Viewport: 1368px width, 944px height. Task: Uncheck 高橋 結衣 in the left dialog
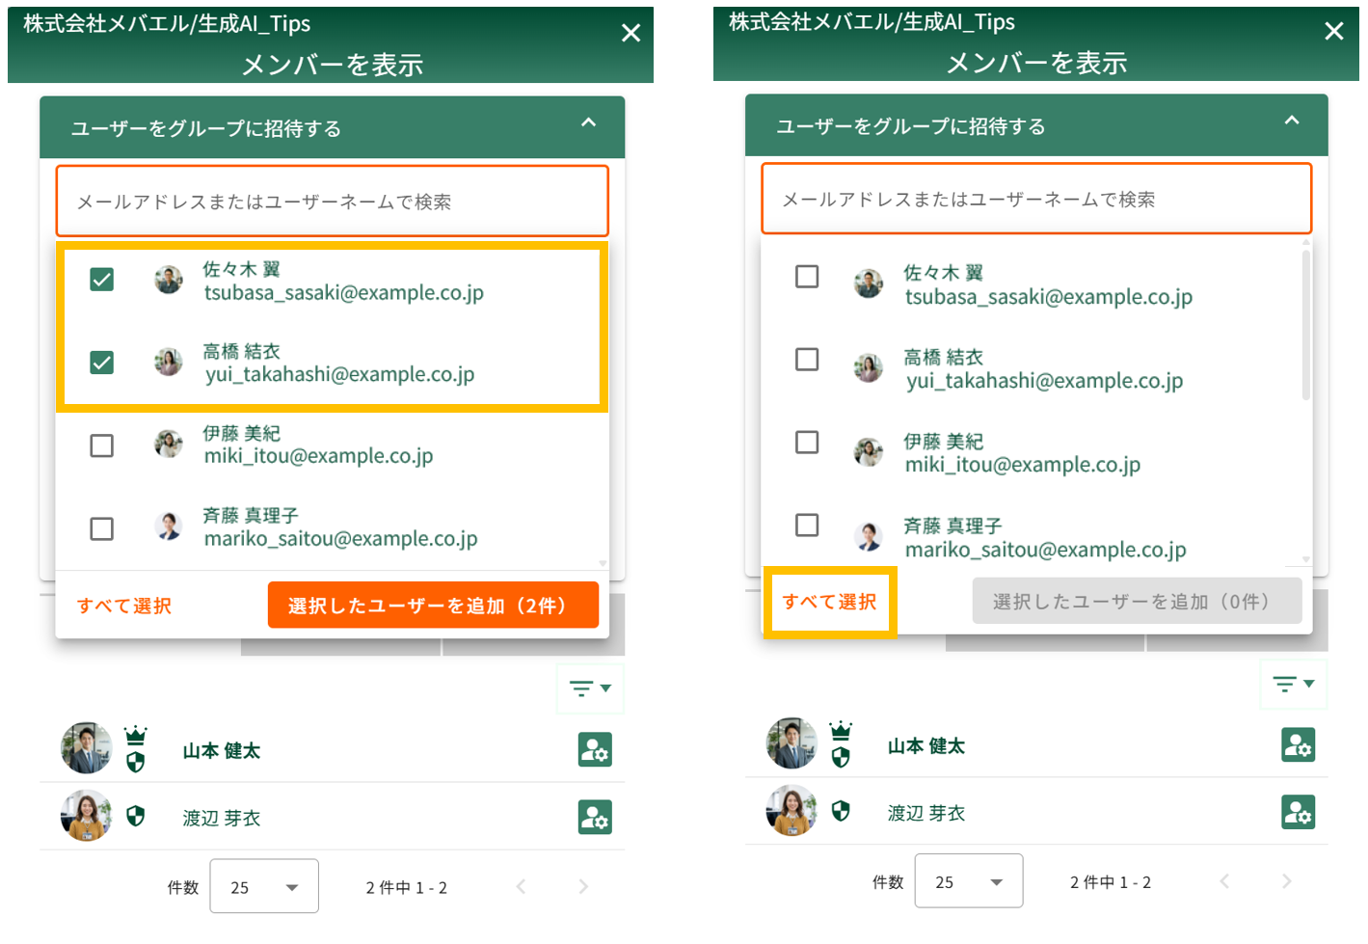coord(101,363)
